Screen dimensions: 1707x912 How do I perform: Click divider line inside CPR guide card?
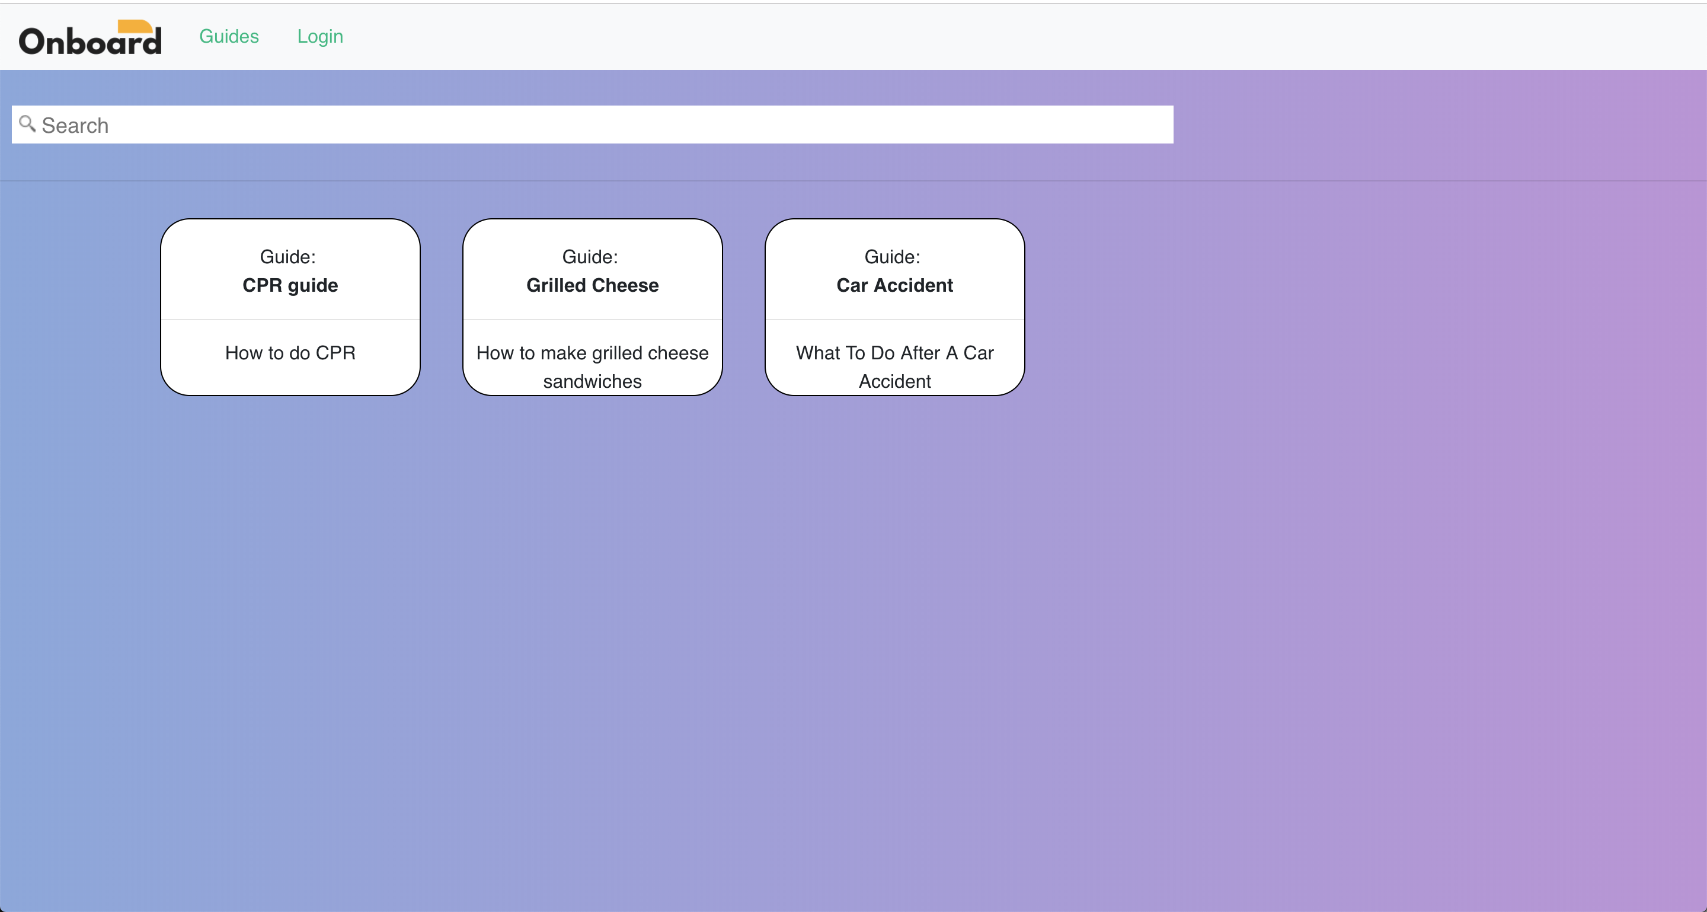click(x=290, y=320)
